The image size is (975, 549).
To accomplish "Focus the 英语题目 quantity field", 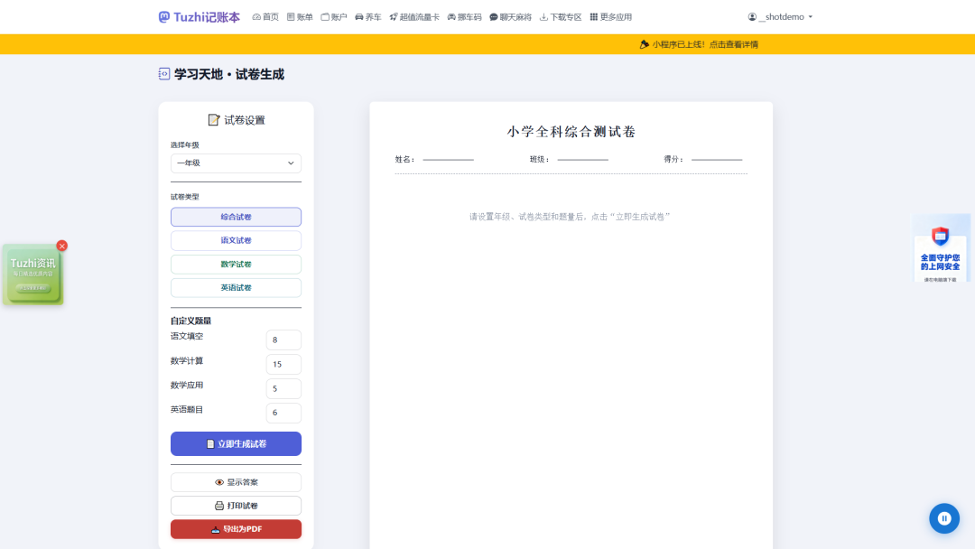I will (x=283, y=413).
